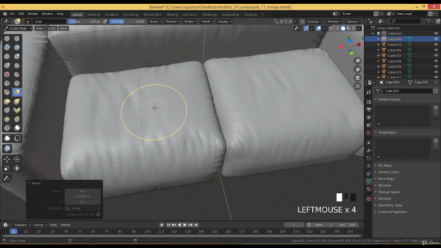Select the Move transform tool
The height and width of the screenshot is (248, 441).
[x=7, y=159]
